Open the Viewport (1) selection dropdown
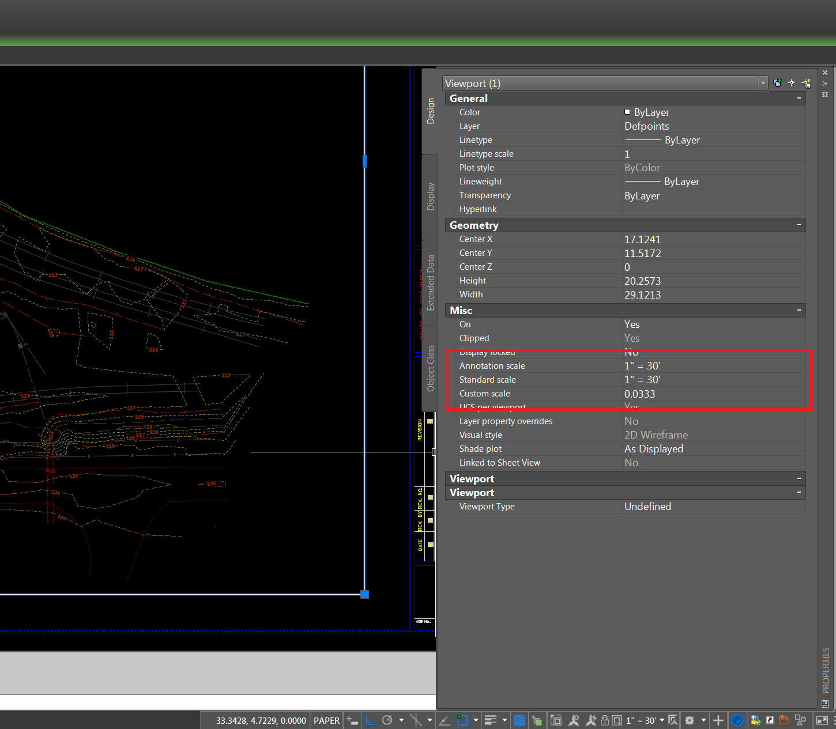Screen dimensions: 836x729 coord(763,83)
